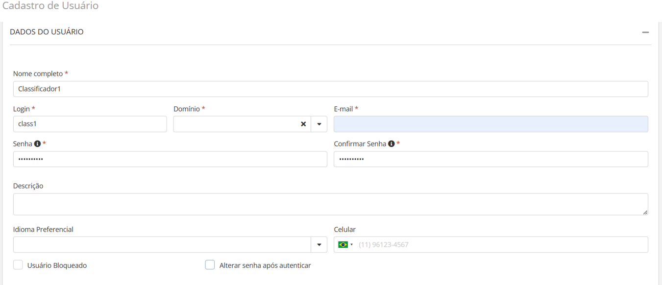Open the Domínio dropdown arrow
This screenshot has height=285, width=662.
(x=319, y=124)
